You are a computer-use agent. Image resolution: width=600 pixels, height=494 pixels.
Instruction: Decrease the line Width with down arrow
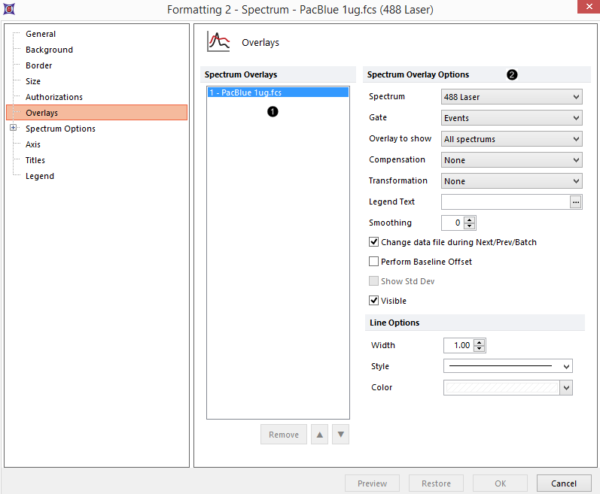point(480,349)
